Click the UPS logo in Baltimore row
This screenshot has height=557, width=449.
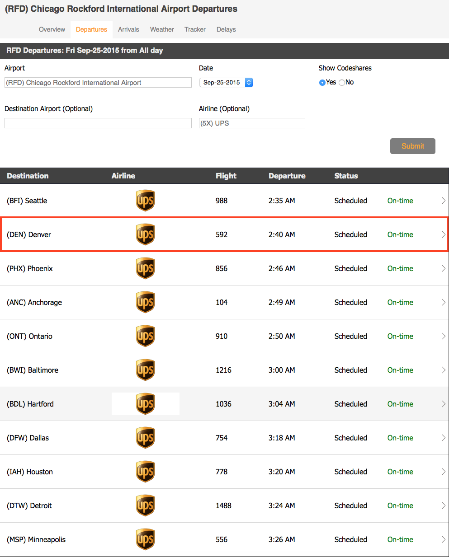tap(145, 370)
